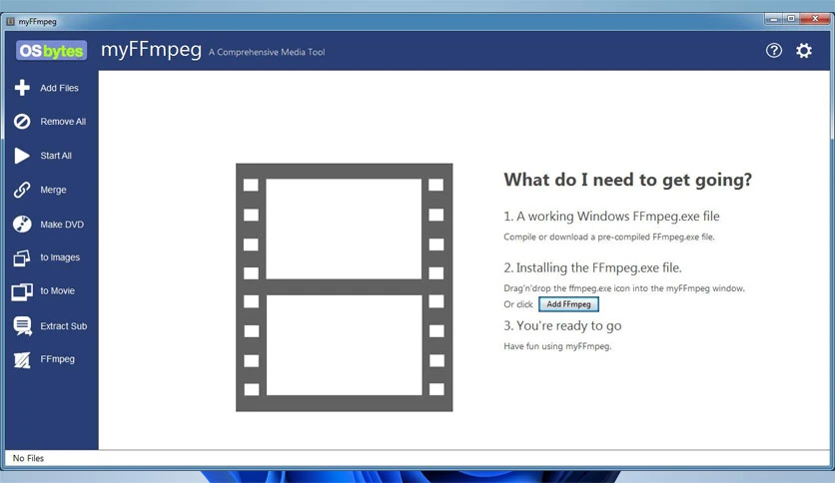Click the 'What do I need to get going?' heading
Image resolution: width=835 pixels, height=483 pixels.
point(628,180)
